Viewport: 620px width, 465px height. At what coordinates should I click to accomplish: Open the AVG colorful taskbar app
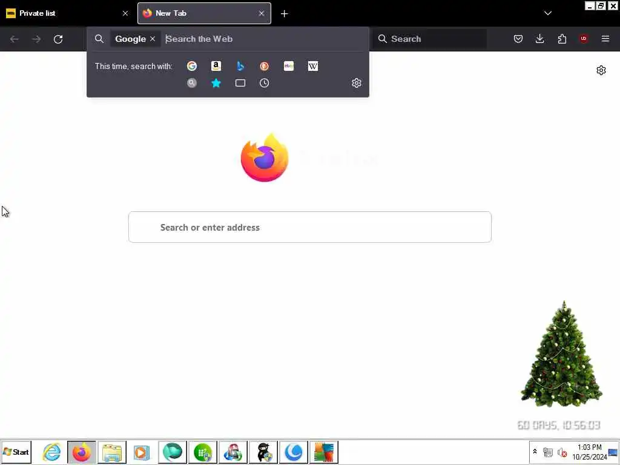324,452
